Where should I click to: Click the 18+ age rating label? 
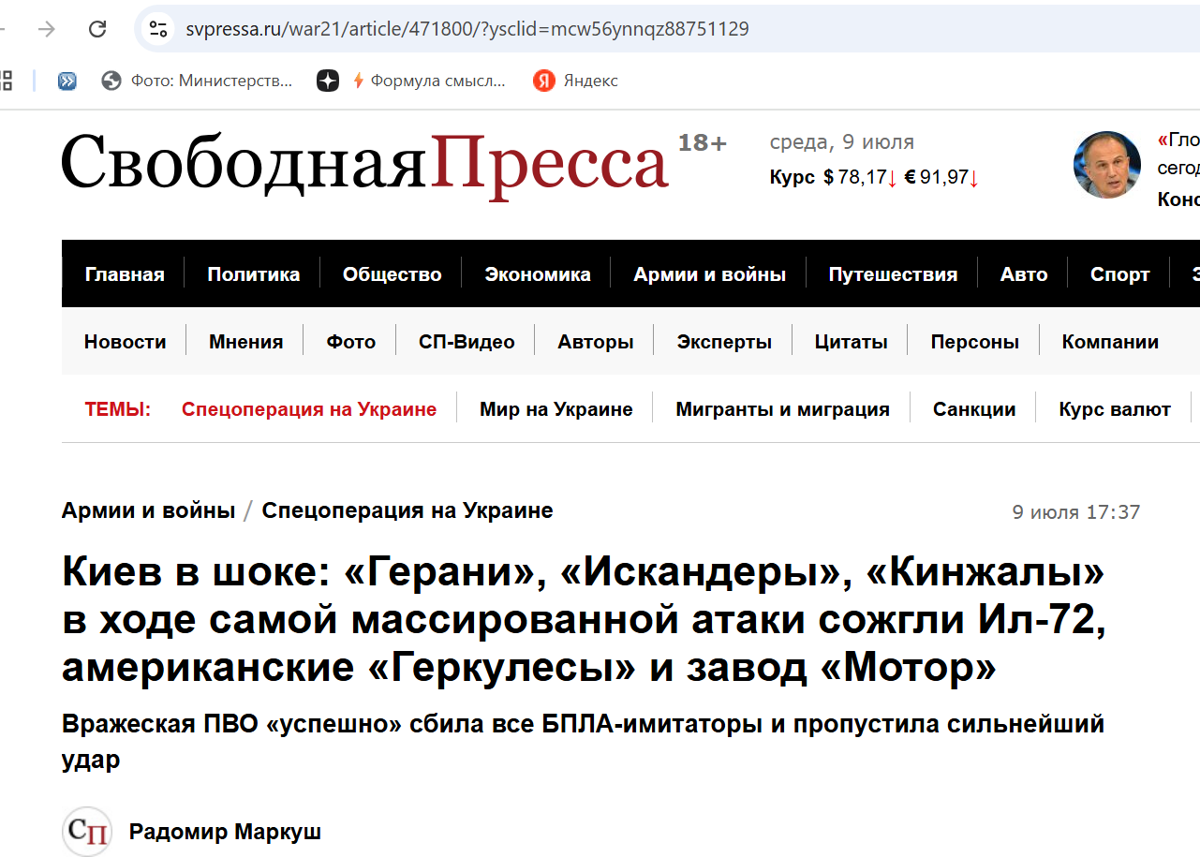tap(703, 143)
